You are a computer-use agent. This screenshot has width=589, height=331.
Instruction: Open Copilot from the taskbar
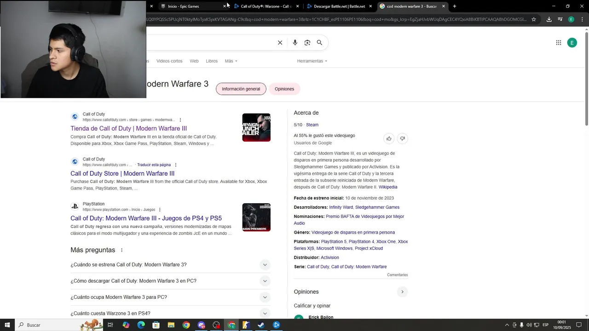(x=126, y=325)
